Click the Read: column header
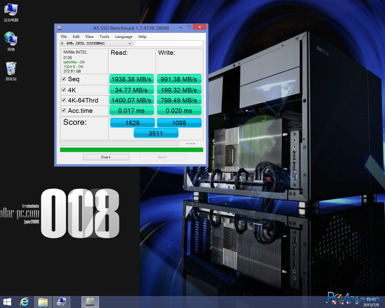Screen dimensions: 385x308 (119, 53)
